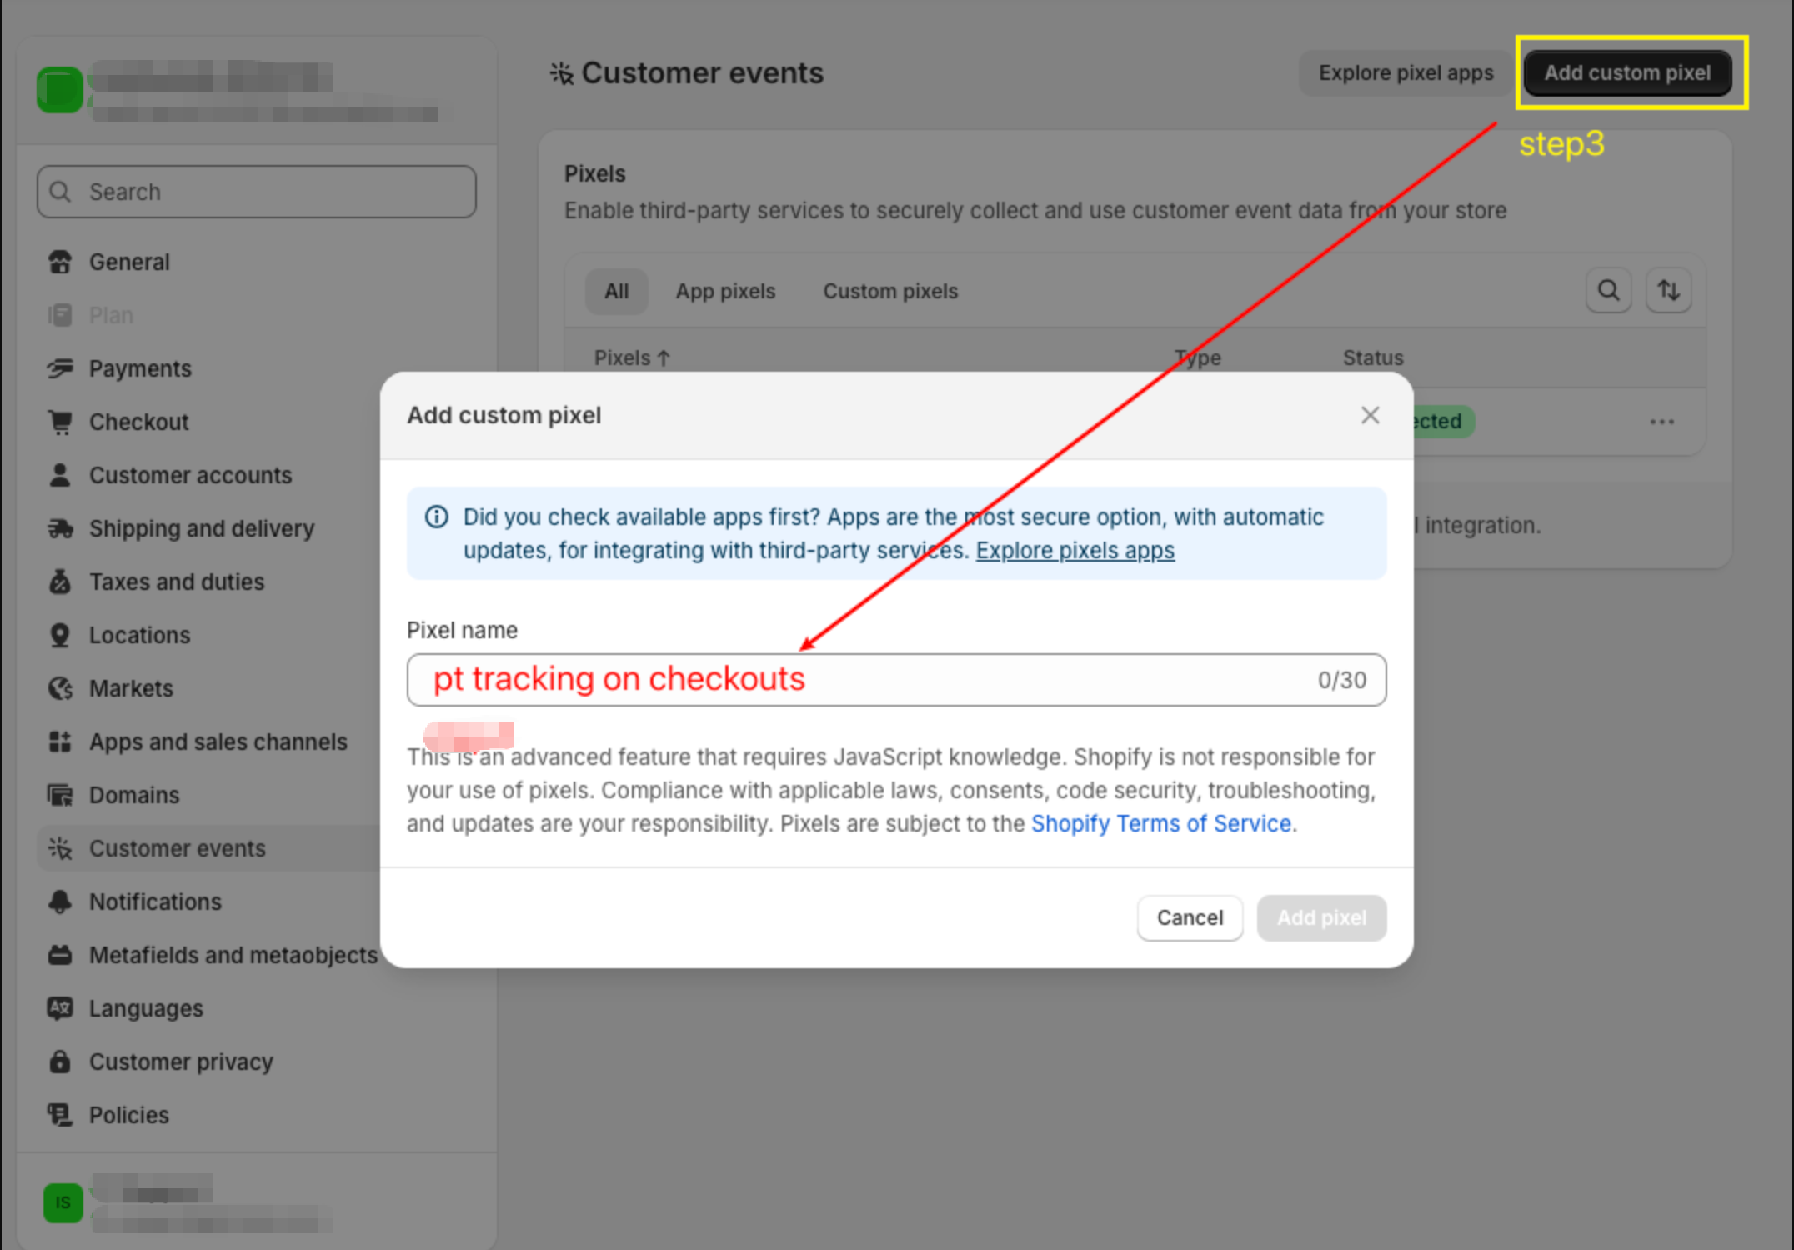Select the All pixels tab

point(616,292)
